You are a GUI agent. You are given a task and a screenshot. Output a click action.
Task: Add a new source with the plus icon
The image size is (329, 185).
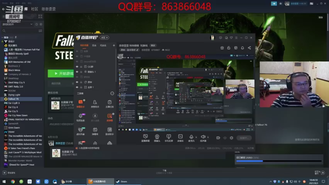click(114, 45)
